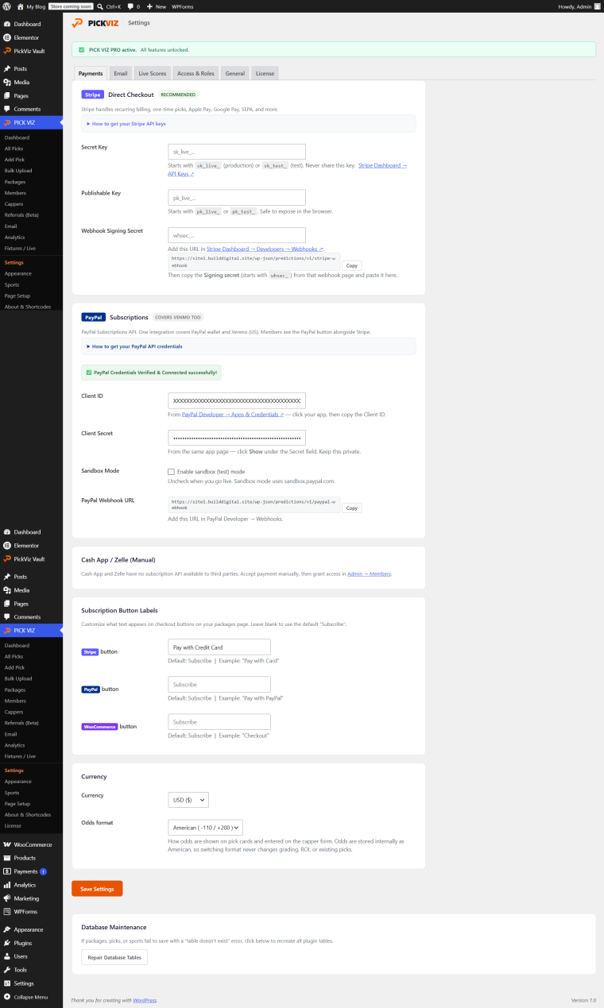Click the blue 1 badge on Payments menu

(44, 871)
